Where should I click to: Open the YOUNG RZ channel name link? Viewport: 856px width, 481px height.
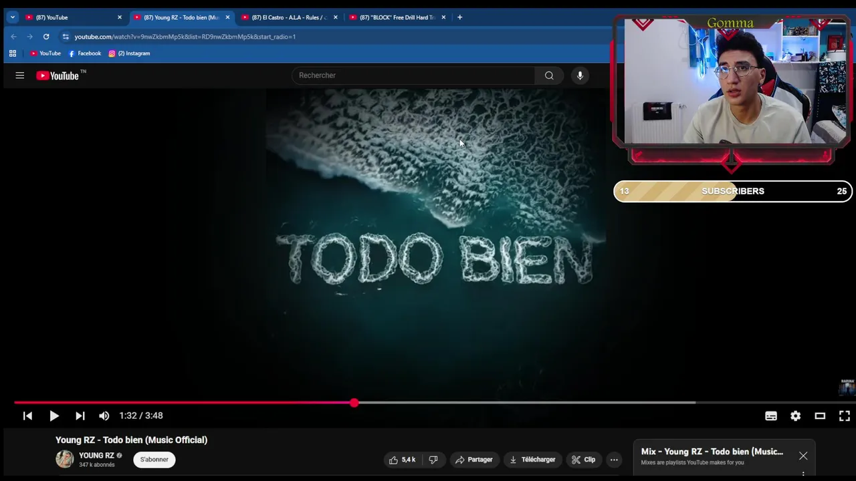pos(96,456)
